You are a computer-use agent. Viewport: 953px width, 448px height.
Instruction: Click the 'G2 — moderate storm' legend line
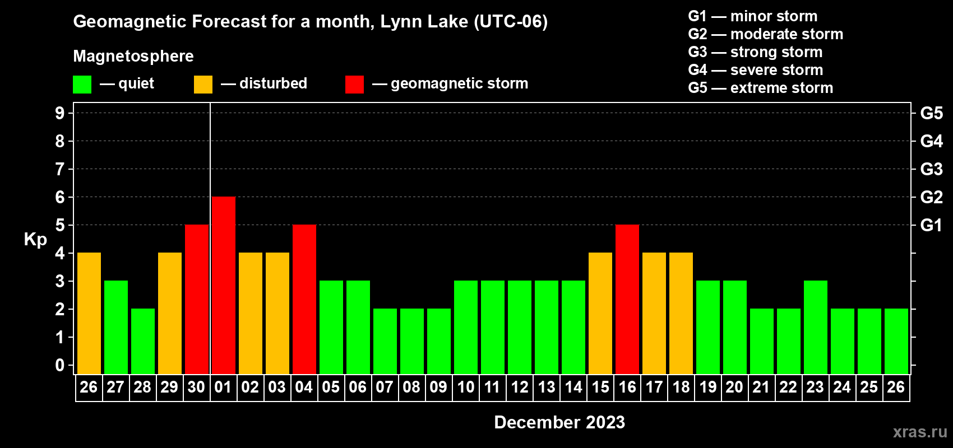[x=766, y=34]
